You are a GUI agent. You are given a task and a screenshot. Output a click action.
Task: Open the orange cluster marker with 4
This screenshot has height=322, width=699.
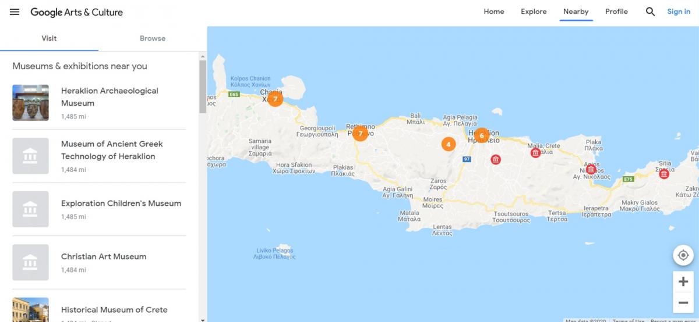(x=448, y=144)
